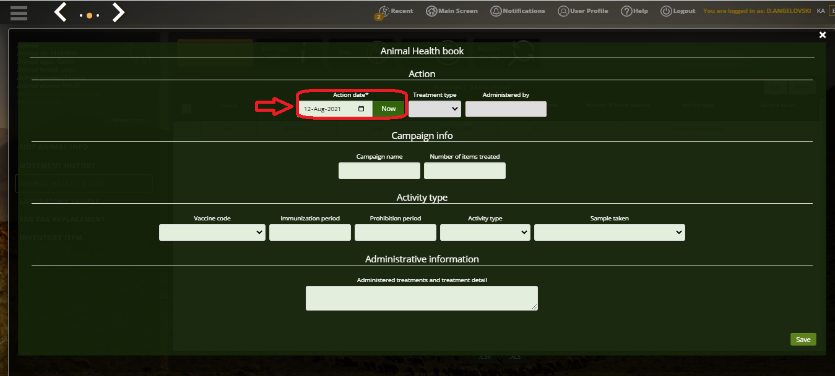Image resolution: width=835 pixels, height=376 pixels.
Task: Click the Recent clock icon
Action: click(x=384, y=11)
